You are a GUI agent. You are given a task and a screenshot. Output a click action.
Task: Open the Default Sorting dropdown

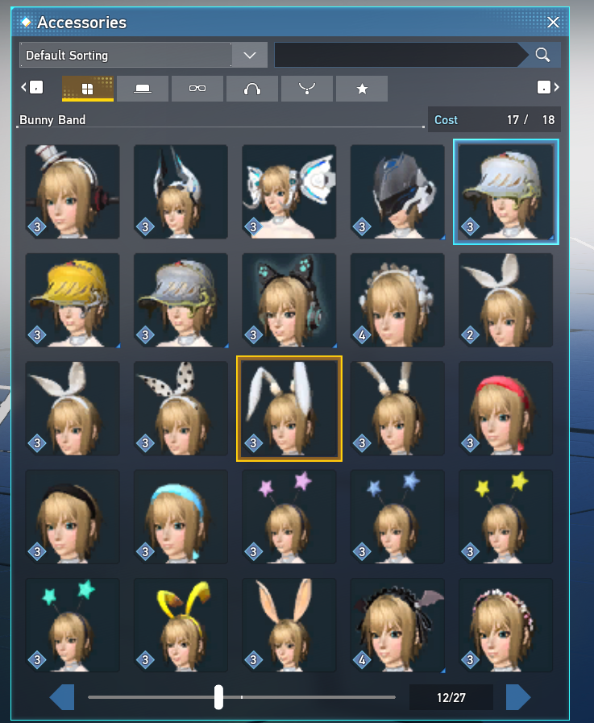coord(143,56)
